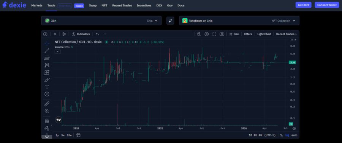342x143 pixels.
Task: Go to Recent Trades in top navigation
Action: point(122,5)
